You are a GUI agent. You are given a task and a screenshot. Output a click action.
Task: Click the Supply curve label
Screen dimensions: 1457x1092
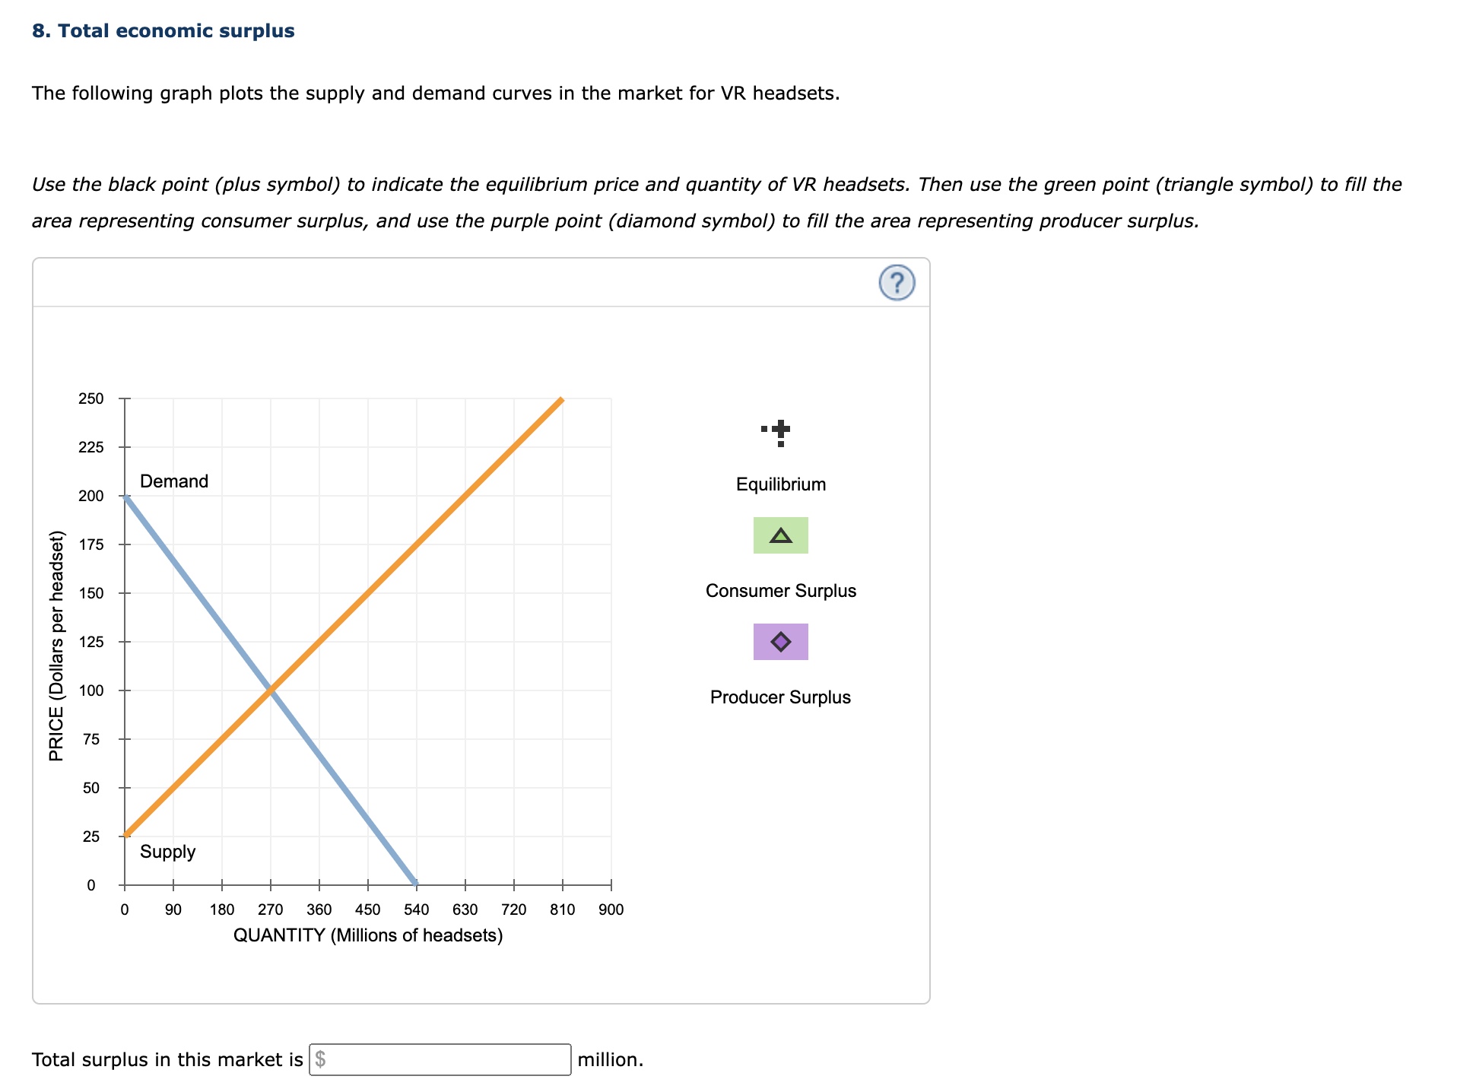168,852
